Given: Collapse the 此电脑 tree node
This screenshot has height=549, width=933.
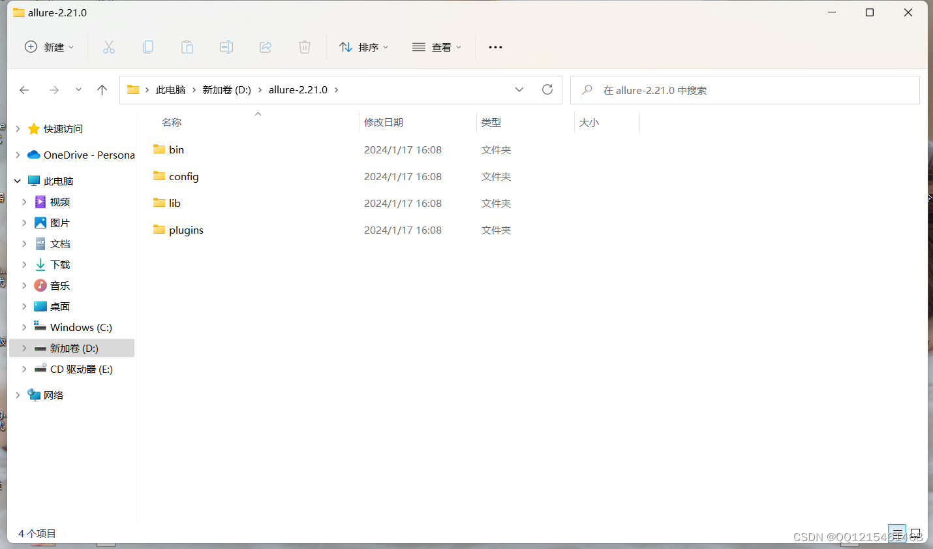Looking at the screenshot, I should (x=18, y=181).
